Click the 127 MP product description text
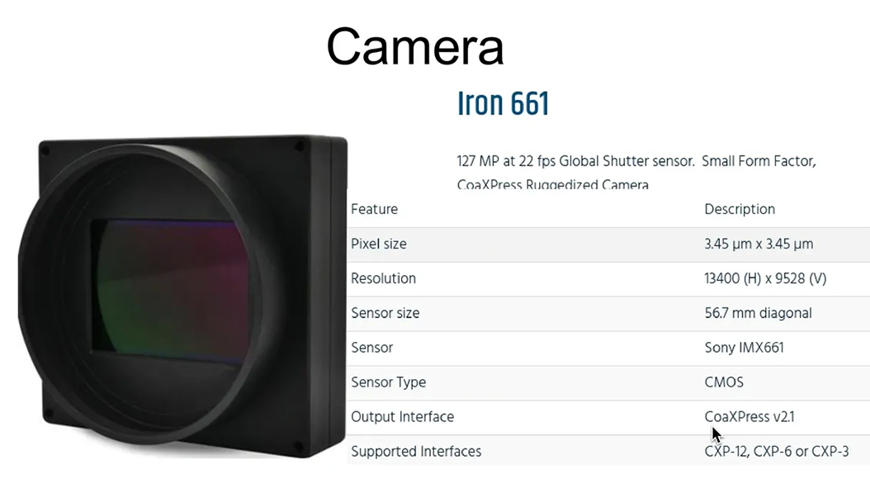Image resolution: width=870 pixels, height=489 pixels. 636,173
